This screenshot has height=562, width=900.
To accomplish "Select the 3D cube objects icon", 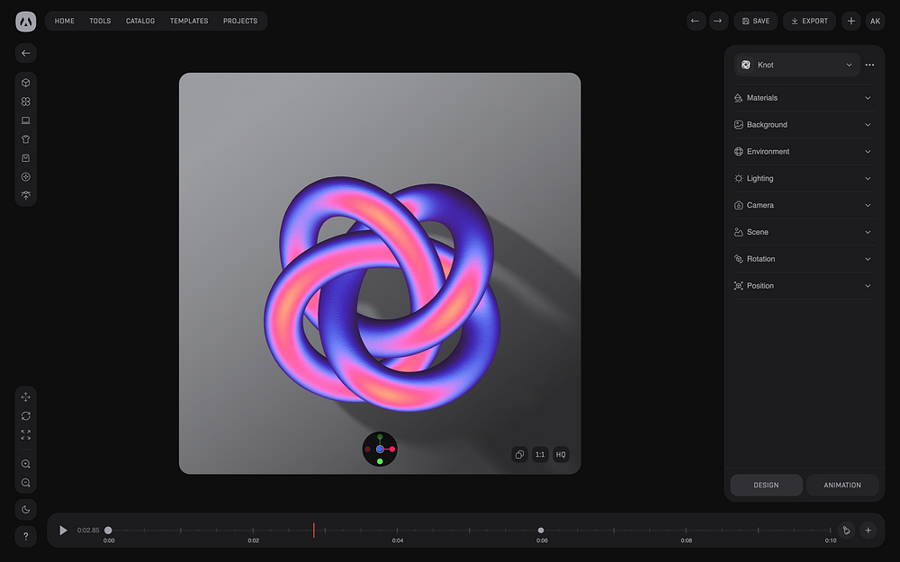I will (x=26, y=83).
